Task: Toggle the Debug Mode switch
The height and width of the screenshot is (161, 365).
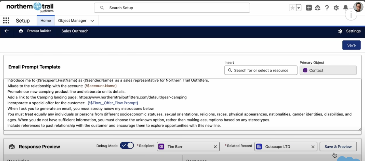Action: coord(127,146)
